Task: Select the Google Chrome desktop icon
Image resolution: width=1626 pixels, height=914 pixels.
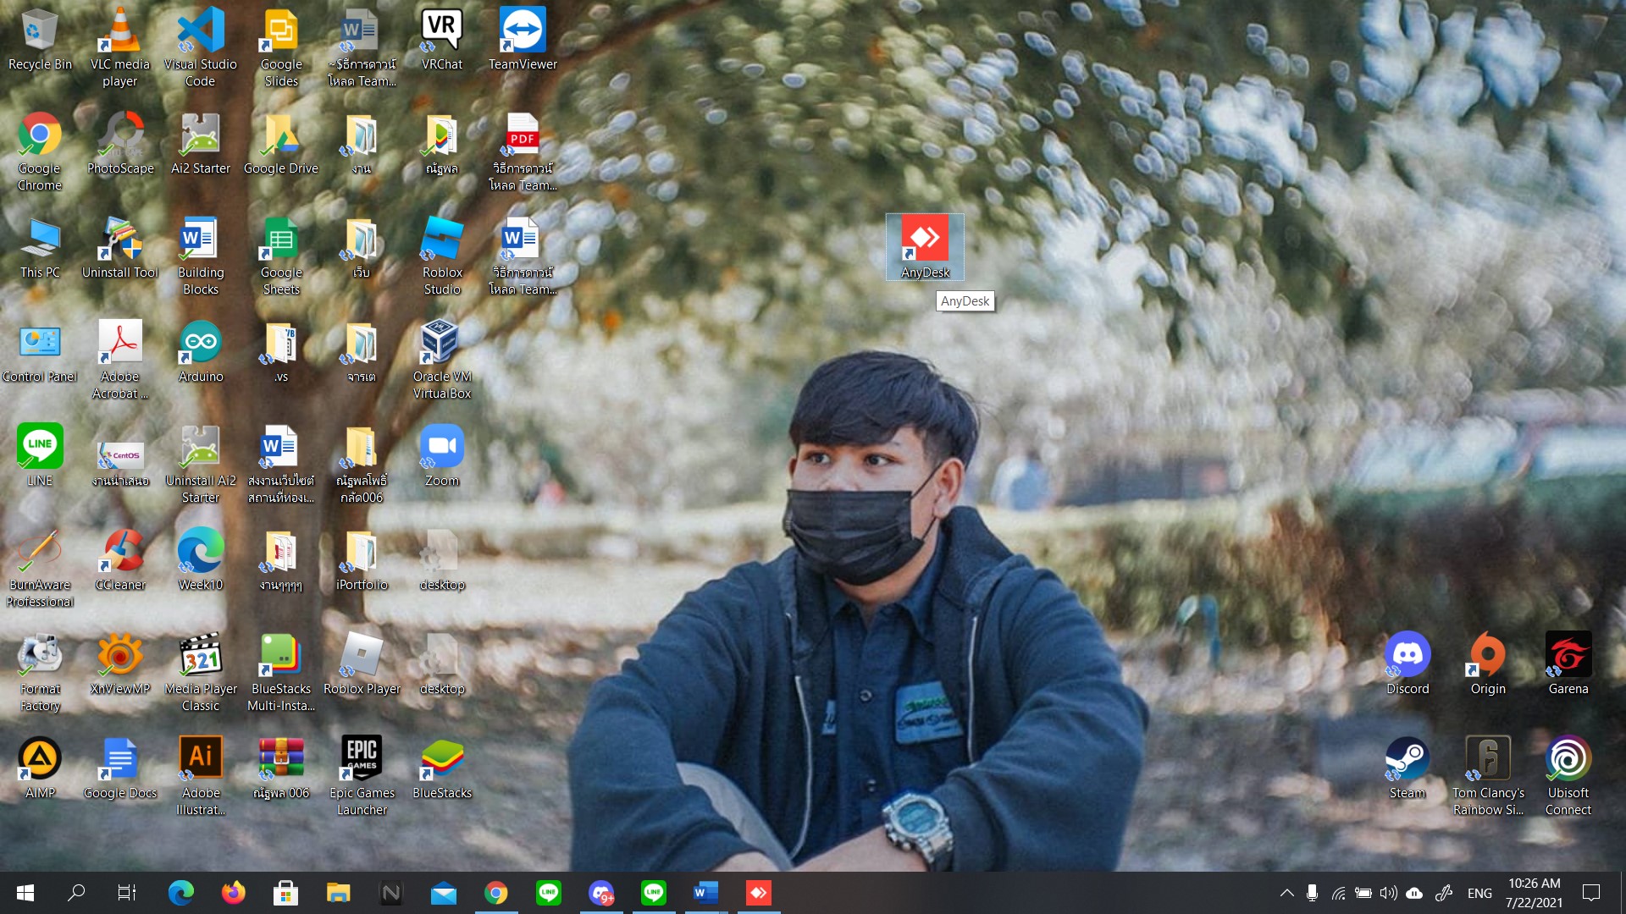Action: (x=40, y=152)
